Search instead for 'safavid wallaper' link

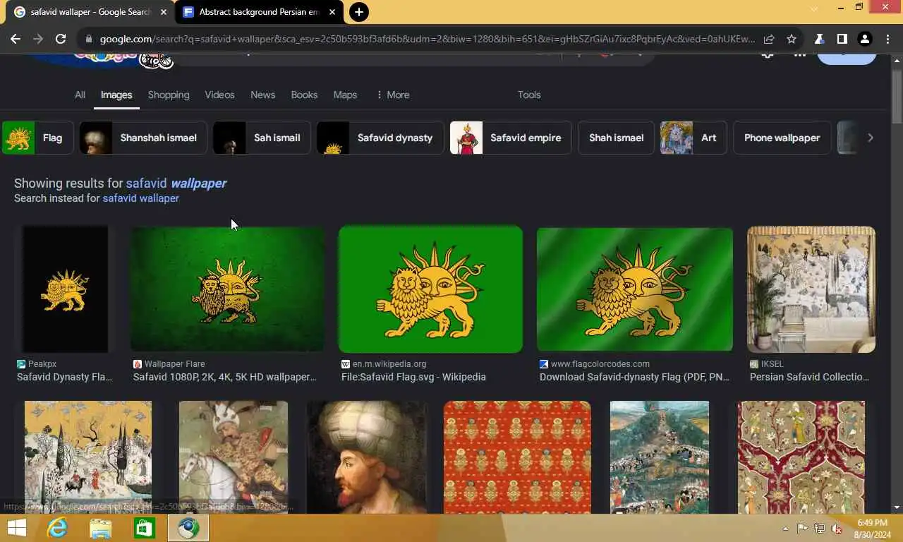point(140,198)
